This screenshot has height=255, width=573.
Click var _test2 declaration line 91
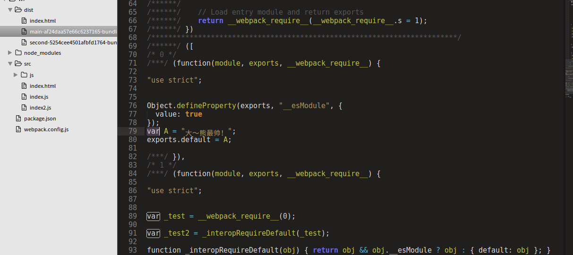pyautogui.click(x=238, y=233)
